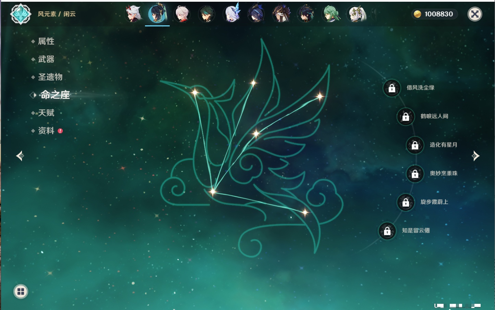Select the locked 鹤唳远人间 constellation icon
The image size is (495, 310).
click(x=406, y=117)
